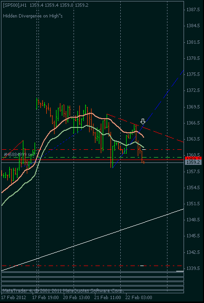Select the '#45884999 sell' order label

pos(19,155)
